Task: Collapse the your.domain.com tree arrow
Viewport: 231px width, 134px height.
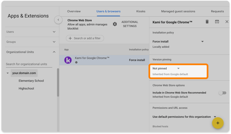Action: coord(8,73)
